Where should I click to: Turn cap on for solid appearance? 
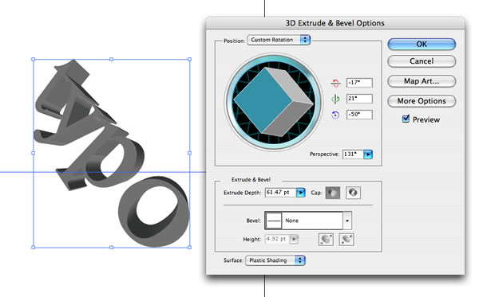tap(333, 193)
